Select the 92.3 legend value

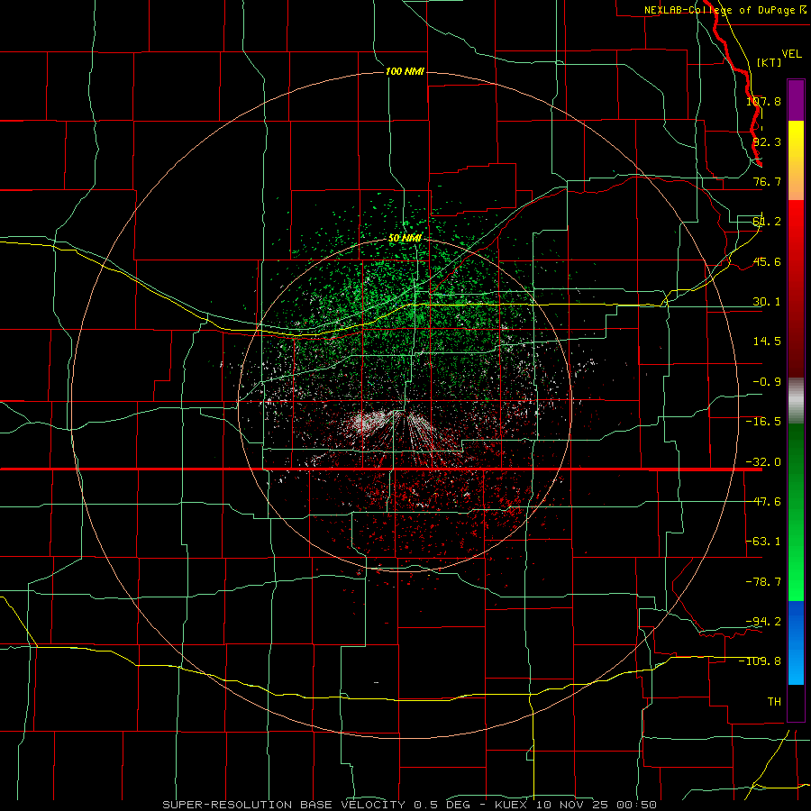(x=767, y=141)
